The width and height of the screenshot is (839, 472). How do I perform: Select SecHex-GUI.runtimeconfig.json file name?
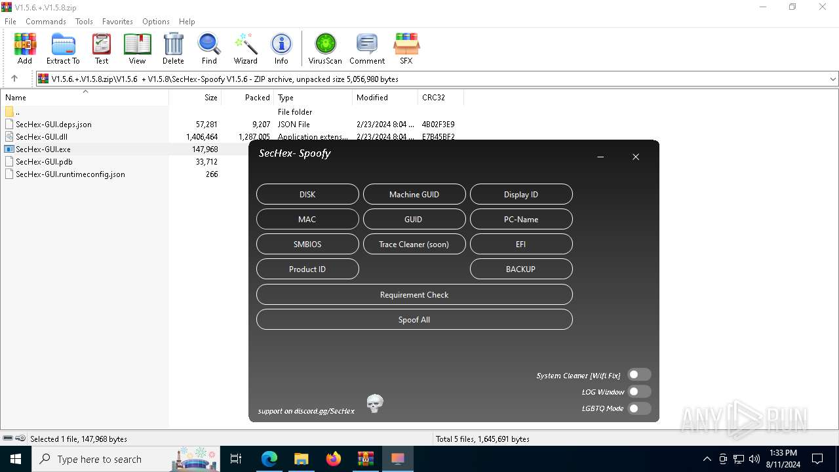coord(70,174)
